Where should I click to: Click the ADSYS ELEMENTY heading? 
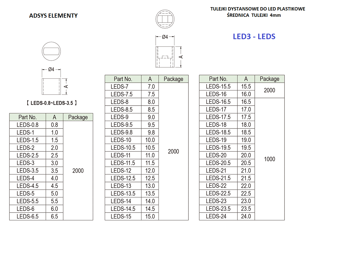53,16
